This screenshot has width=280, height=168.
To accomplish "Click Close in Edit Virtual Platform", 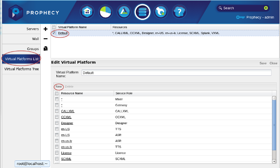I will pyautogui.click(x=273, y=63).
